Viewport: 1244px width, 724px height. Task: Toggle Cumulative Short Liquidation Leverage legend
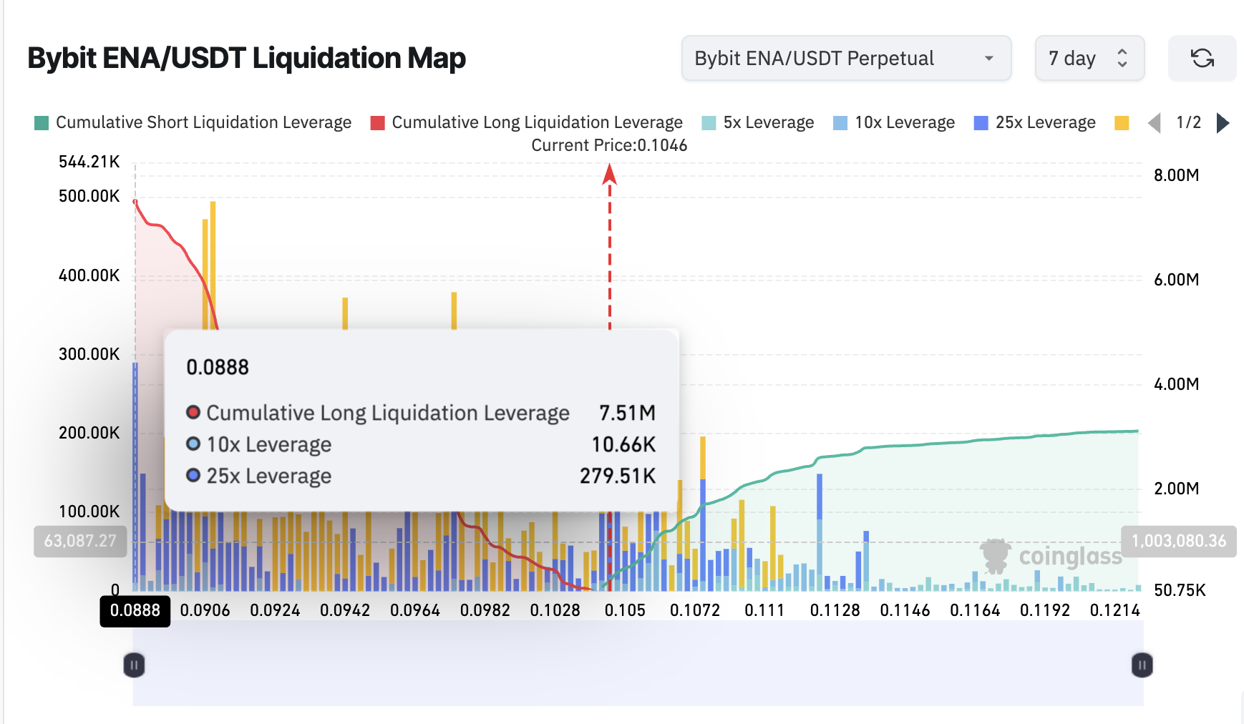(193, 123)
